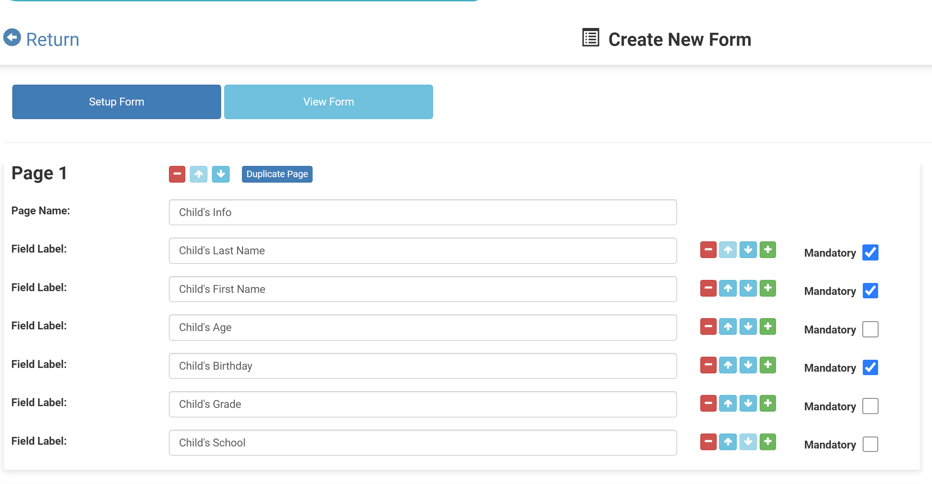Check Mandatory for Child's School
Image resolution: width=932 pixels, height=484 pixels.
tap(870, 444)
